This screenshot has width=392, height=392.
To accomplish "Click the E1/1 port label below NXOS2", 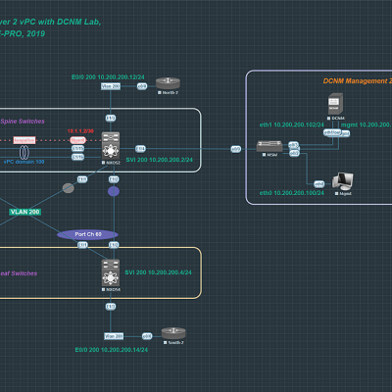I will [82, 179].
